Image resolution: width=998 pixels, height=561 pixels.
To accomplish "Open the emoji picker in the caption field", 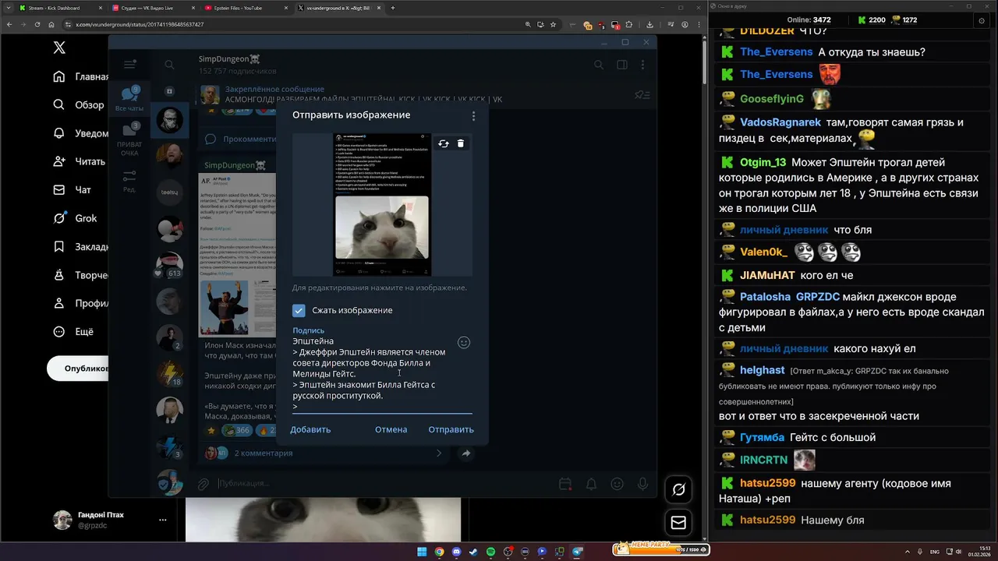I will click(x=464, y=342).
